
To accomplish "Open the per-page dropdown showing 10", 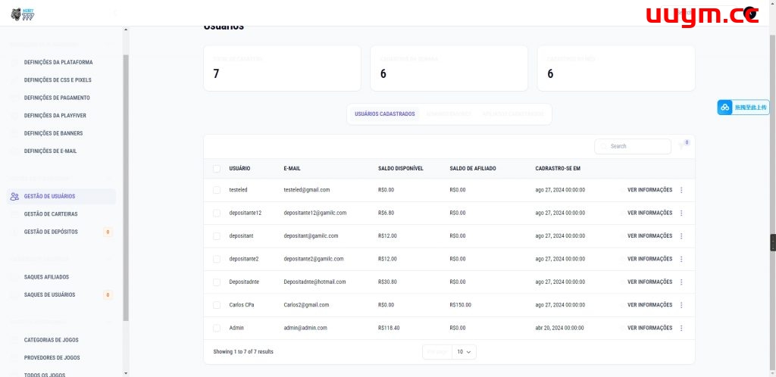I will point(464,352).
